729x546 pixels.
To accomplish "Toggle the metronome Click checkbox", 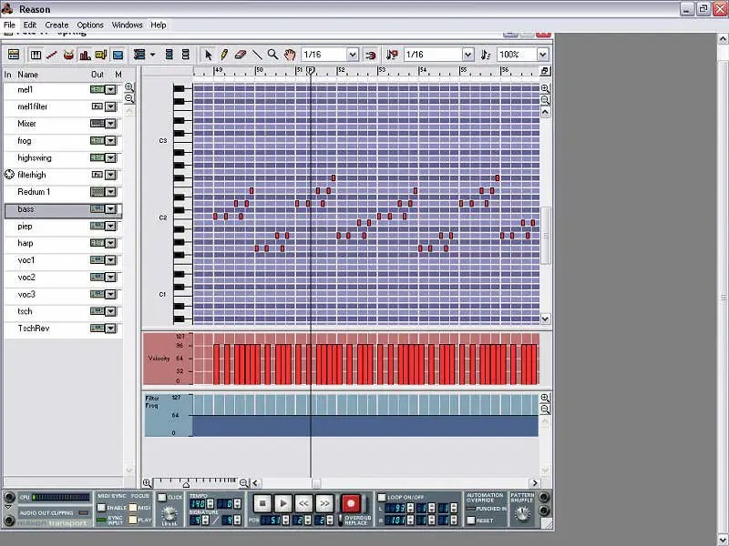I will [x=162, y=497].
